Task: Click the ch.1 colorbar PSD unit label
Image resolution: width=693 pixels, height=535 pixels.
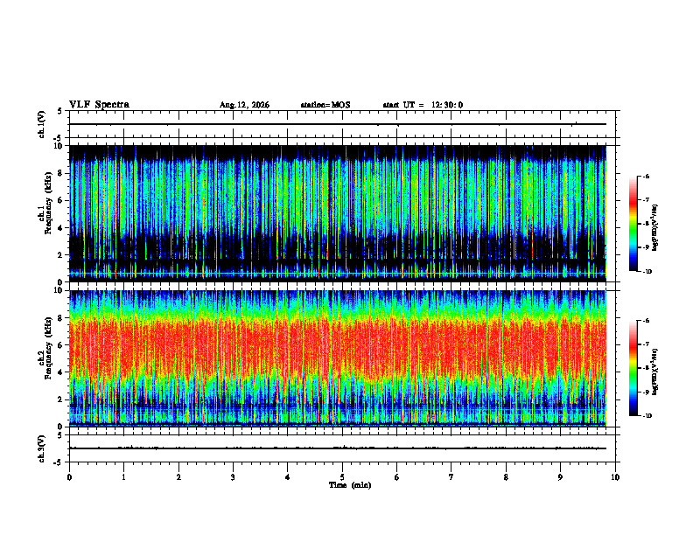Action: click(654, 228)
